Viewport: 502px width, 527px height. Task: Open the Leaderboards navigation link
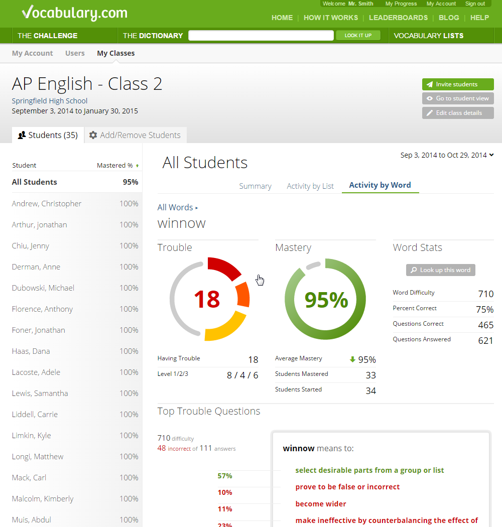(x=398, y=18)
